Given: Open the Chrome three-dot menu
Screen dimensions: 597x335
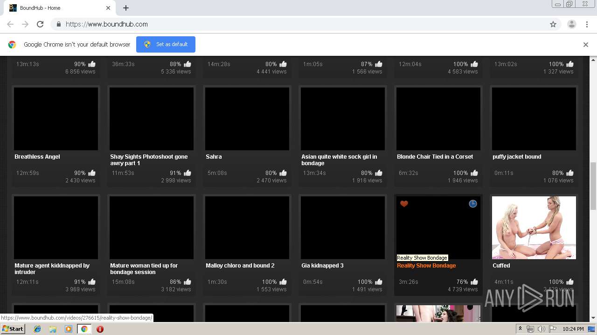Looking at the screenshot, I should pyautogui.click(x=587, y=24).
